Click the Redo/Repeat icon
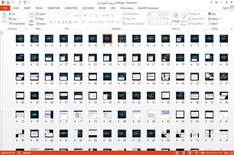Viewport: 234px width, 155px height. 20,3
